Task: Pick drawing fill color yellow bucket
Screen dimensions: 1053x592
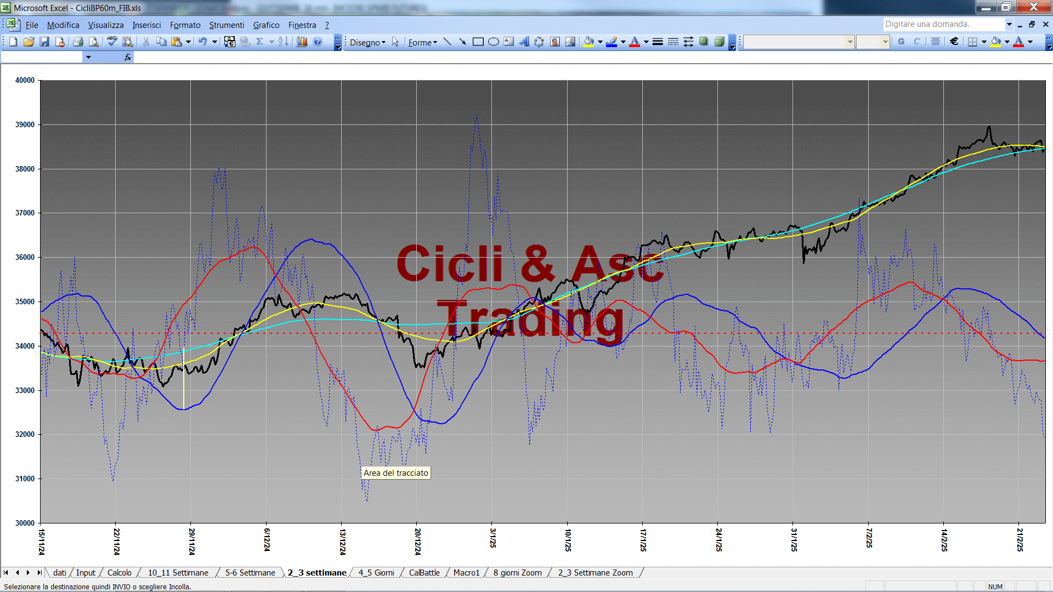Action: (589, 42)
